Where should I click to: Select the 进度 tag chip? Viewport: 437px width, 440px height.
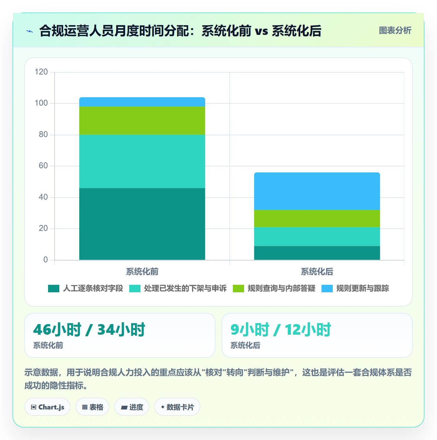[132, 407]
